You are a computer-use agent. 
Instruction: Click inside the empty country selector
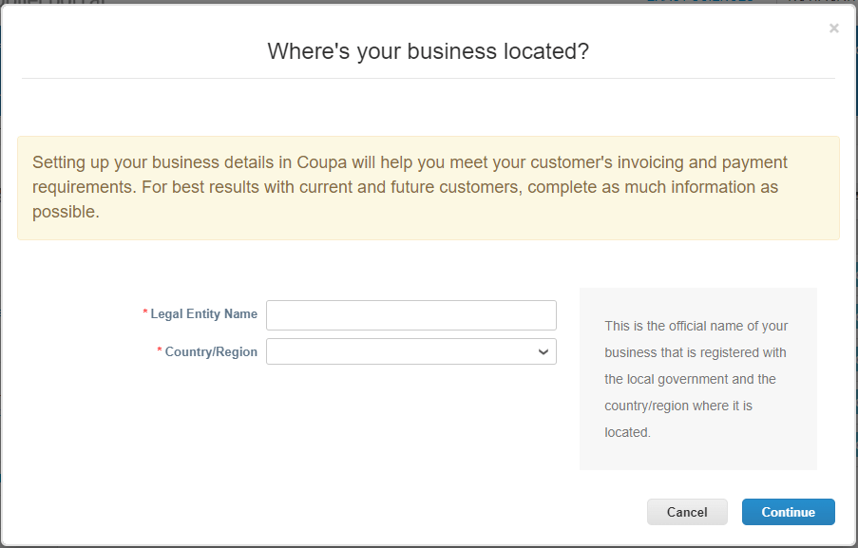pos(399,351)
